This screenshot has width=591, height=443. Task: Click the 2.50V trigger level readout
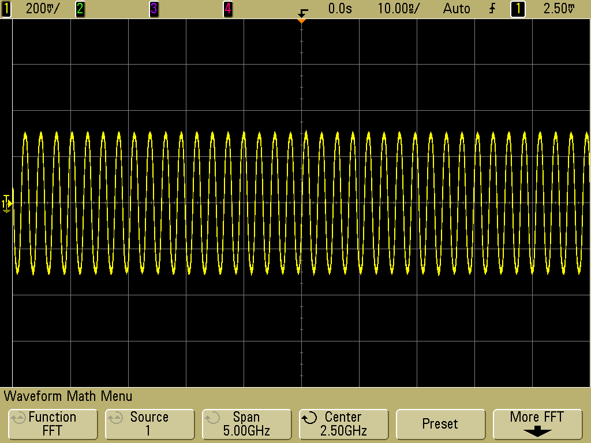pos(559,9)
